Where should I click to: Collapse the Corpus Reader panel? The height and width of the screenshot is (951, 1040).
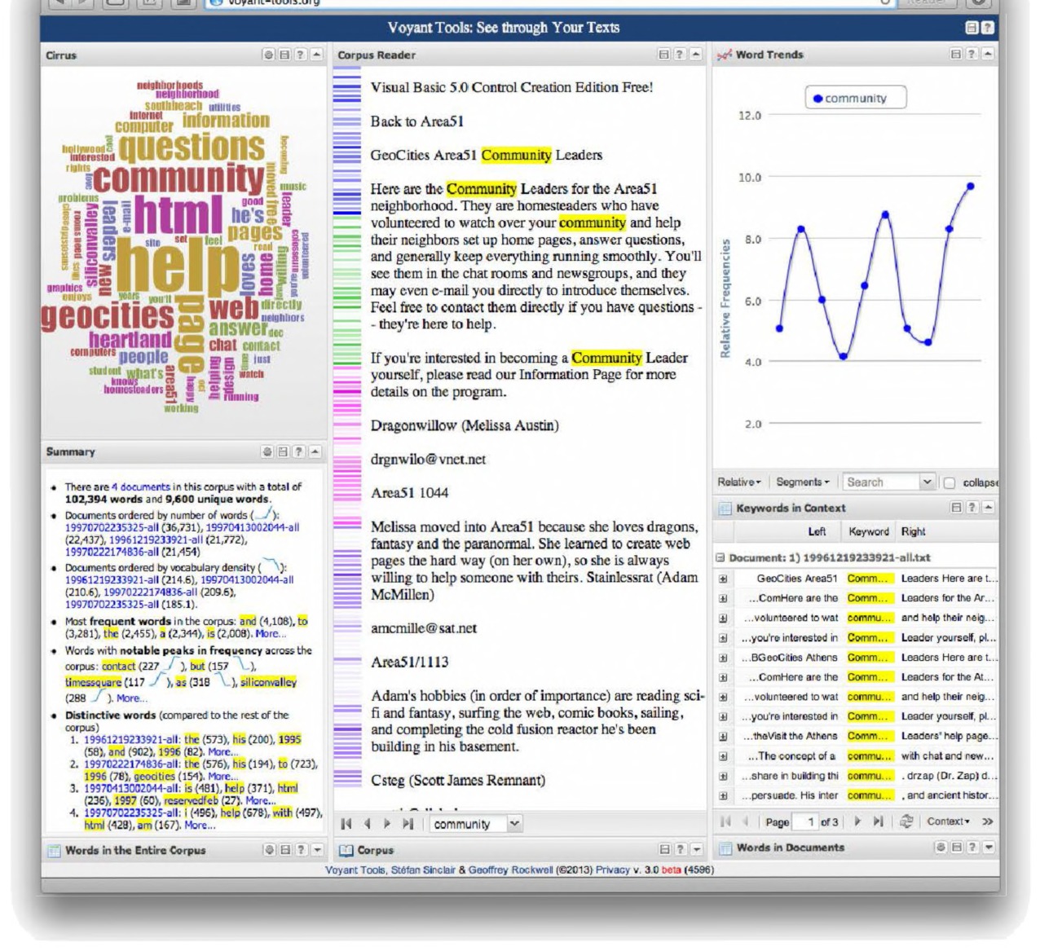tap(695, 55)
